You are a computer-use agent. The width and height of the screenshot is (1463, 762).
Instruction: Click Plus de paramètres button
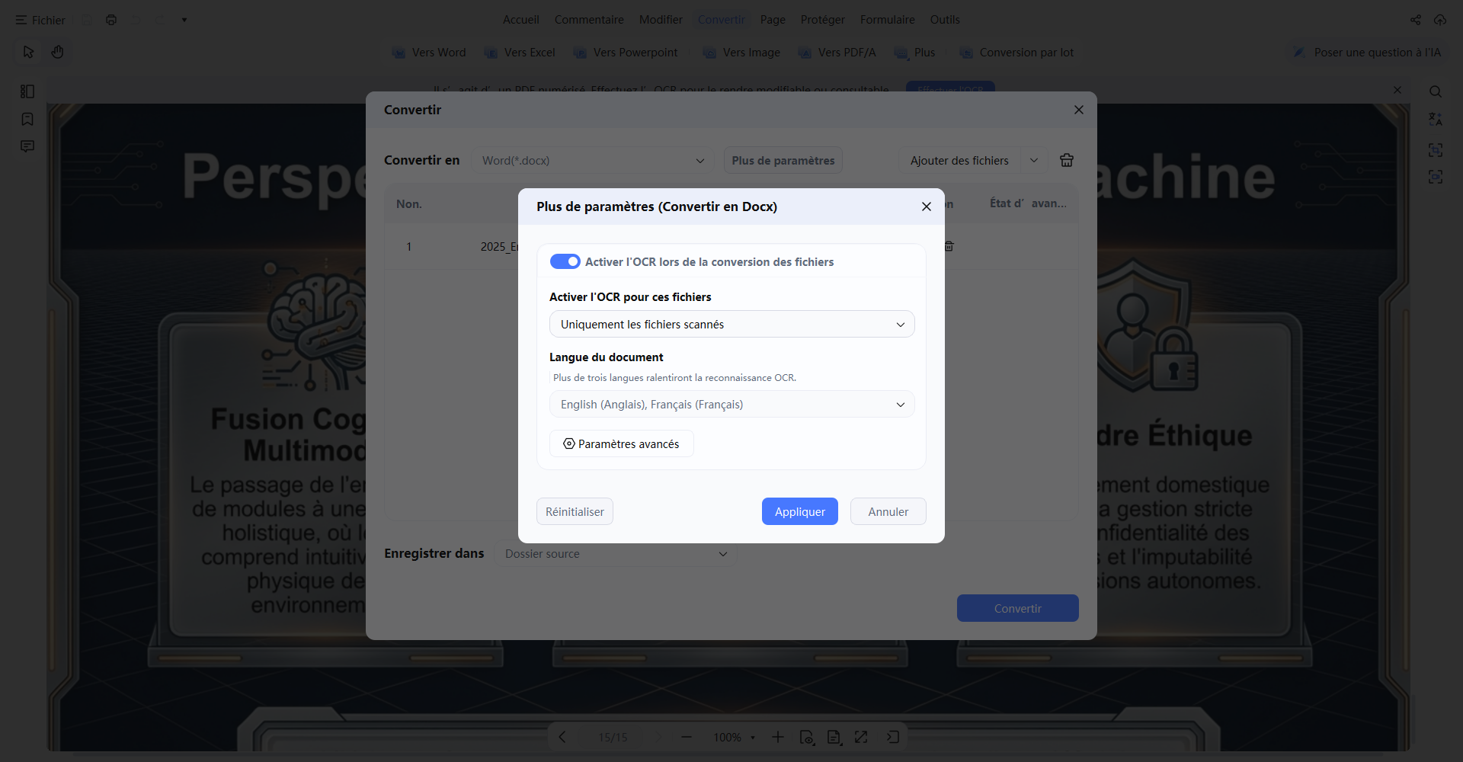coord(783,160)
